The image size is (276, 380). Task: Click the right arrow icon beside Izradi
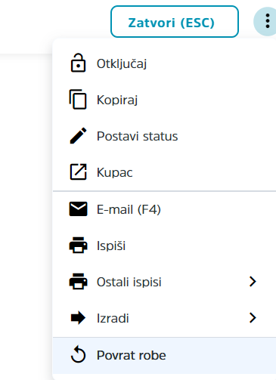[78, 317]
